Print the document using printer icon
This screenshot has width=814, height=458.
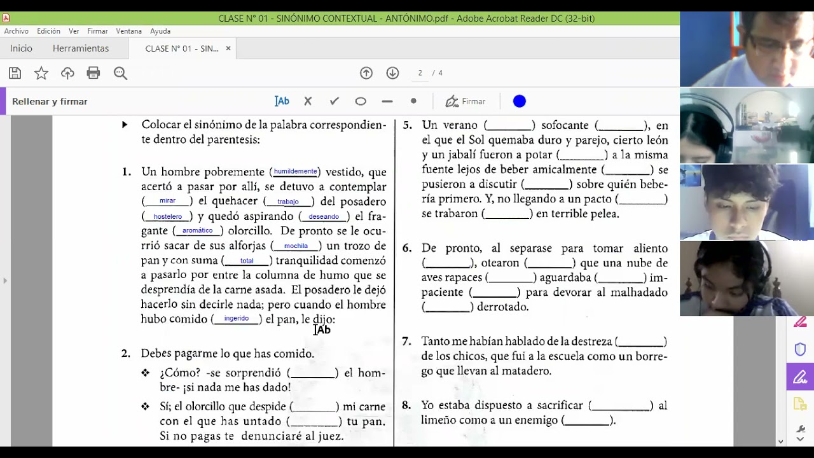pos(93,73)
